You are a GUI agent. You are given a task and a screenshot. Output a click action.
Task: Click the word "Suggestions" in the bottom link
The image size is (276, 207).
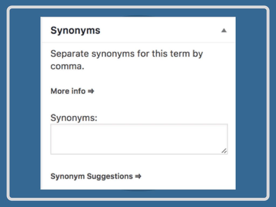pos(110,176)
